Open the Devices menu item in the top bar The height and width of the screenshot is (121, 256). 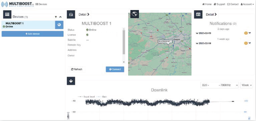click(x=41, y=4)
